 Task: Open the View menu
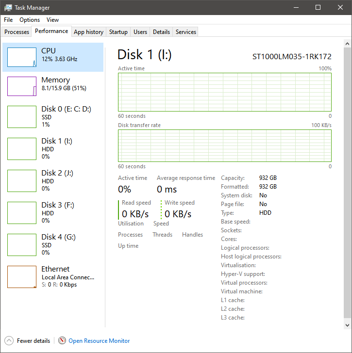pyautogui.click(x=52, y=20)
